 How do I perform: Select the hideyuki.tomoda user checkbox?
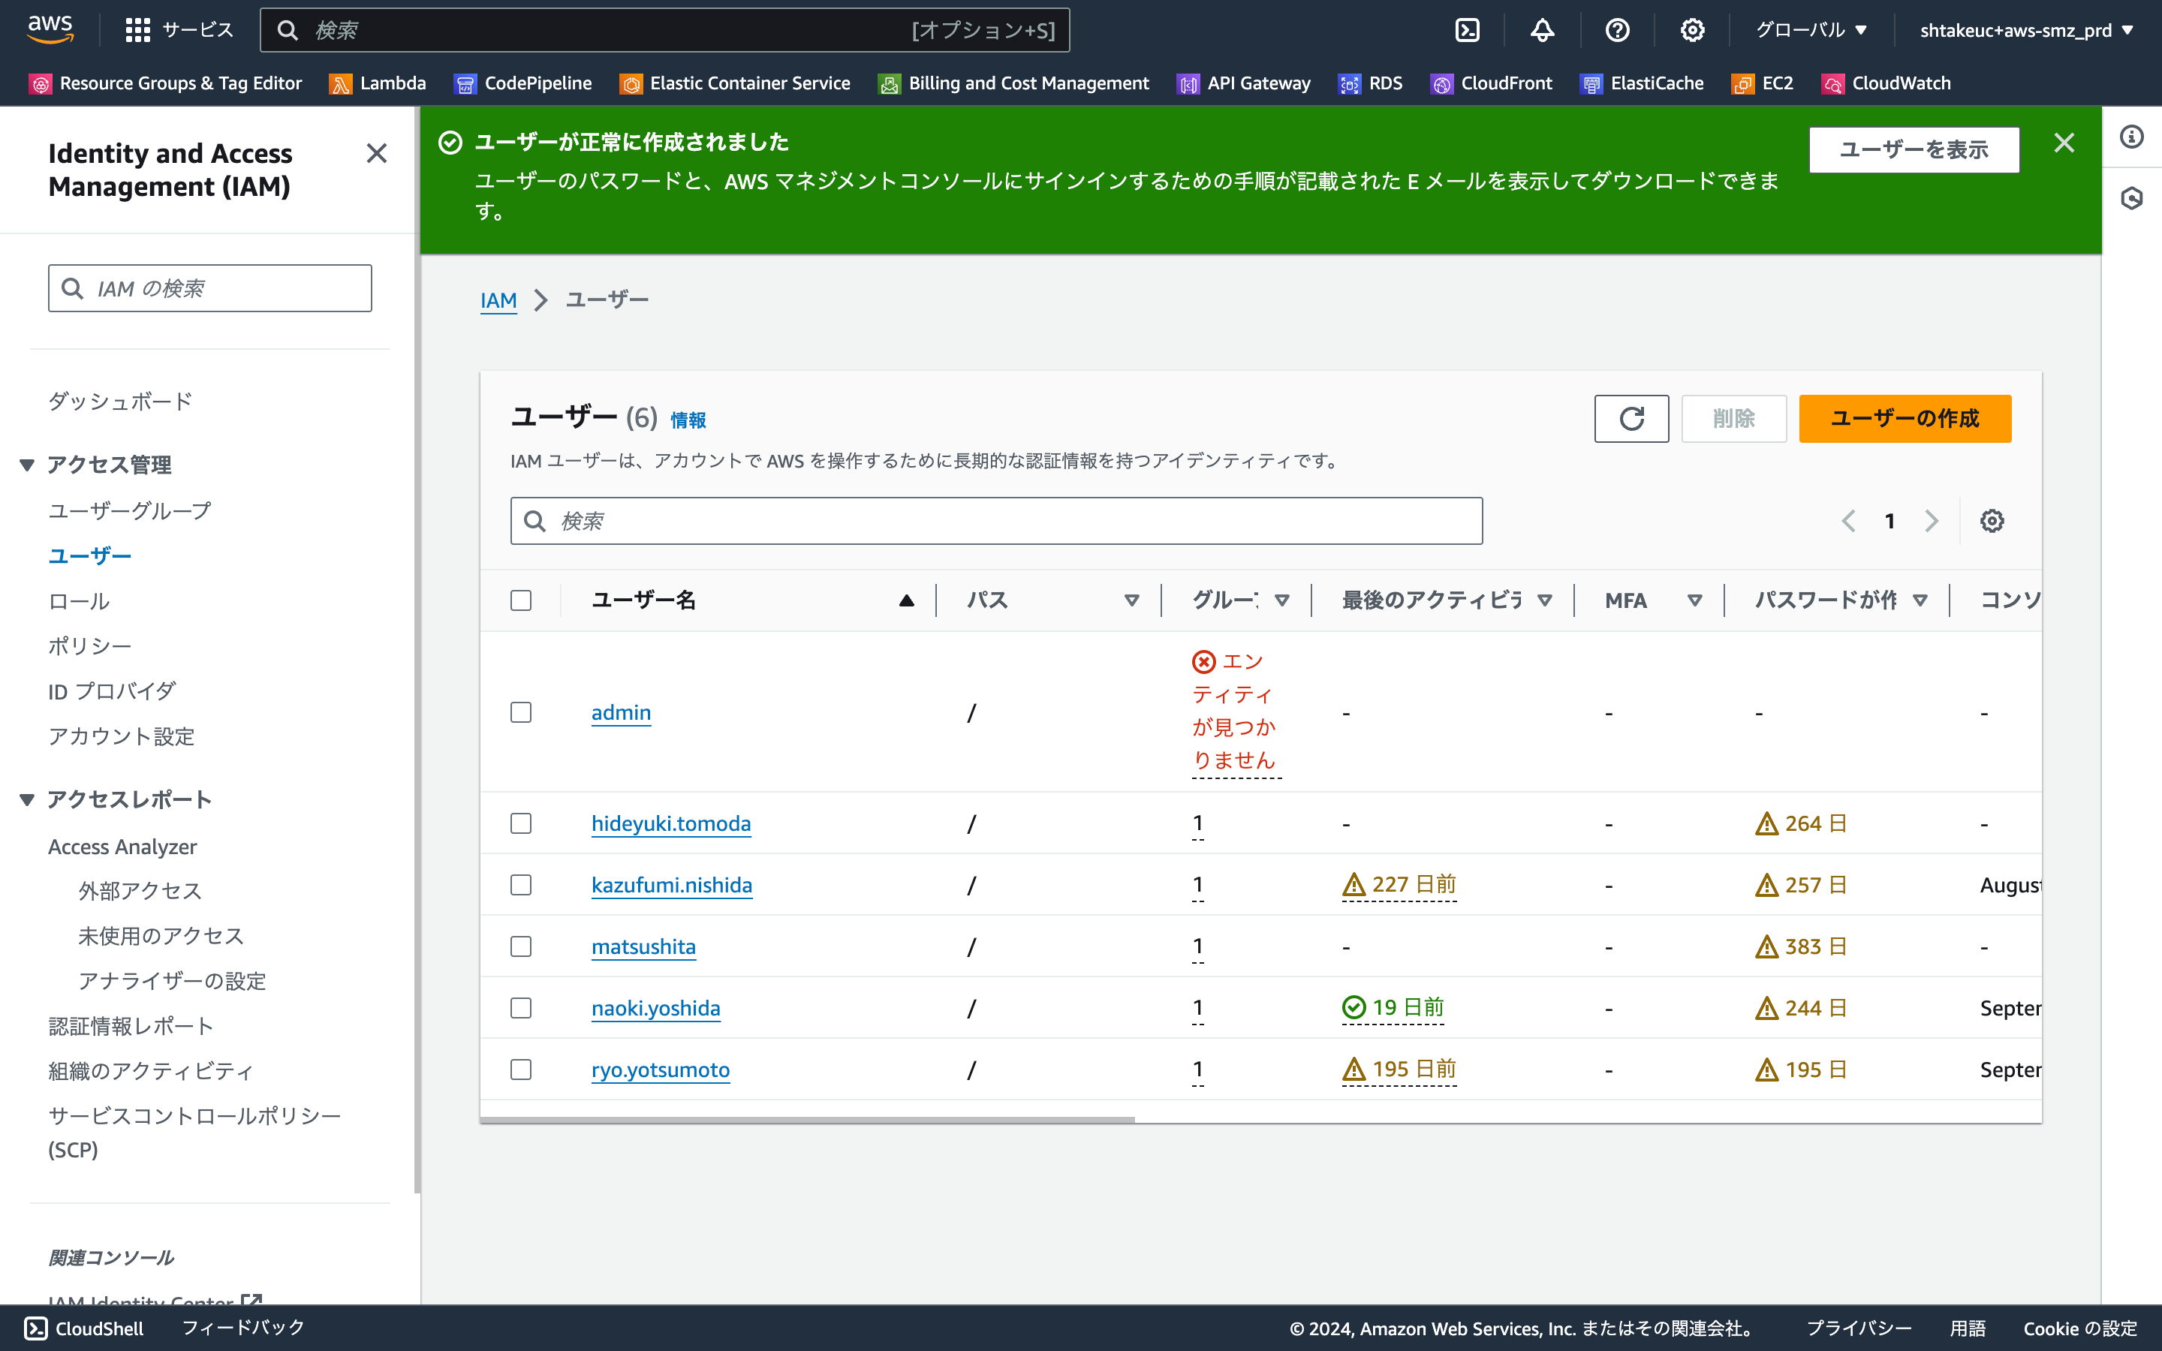(x=521, y=823)
